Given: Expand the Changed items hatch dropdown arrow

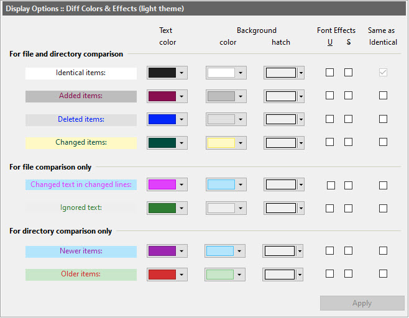Looking at the screenshot, I should (301, 143).
